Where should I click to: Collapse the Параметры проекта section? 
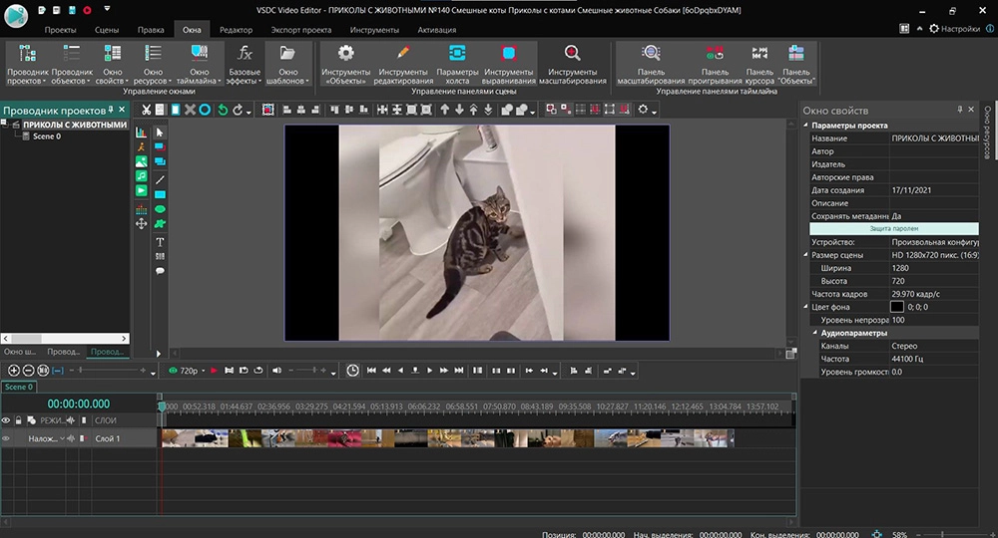(x=806, y=126)
